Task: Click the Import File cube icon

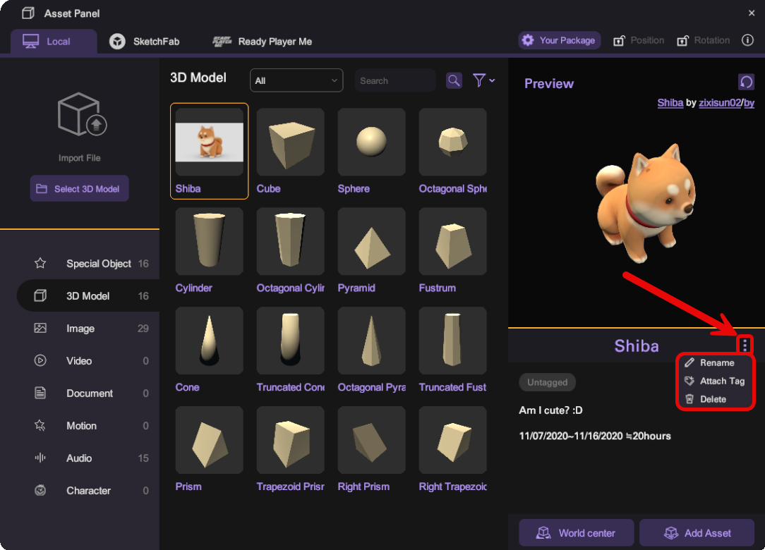Action: [x=79, y=116]
